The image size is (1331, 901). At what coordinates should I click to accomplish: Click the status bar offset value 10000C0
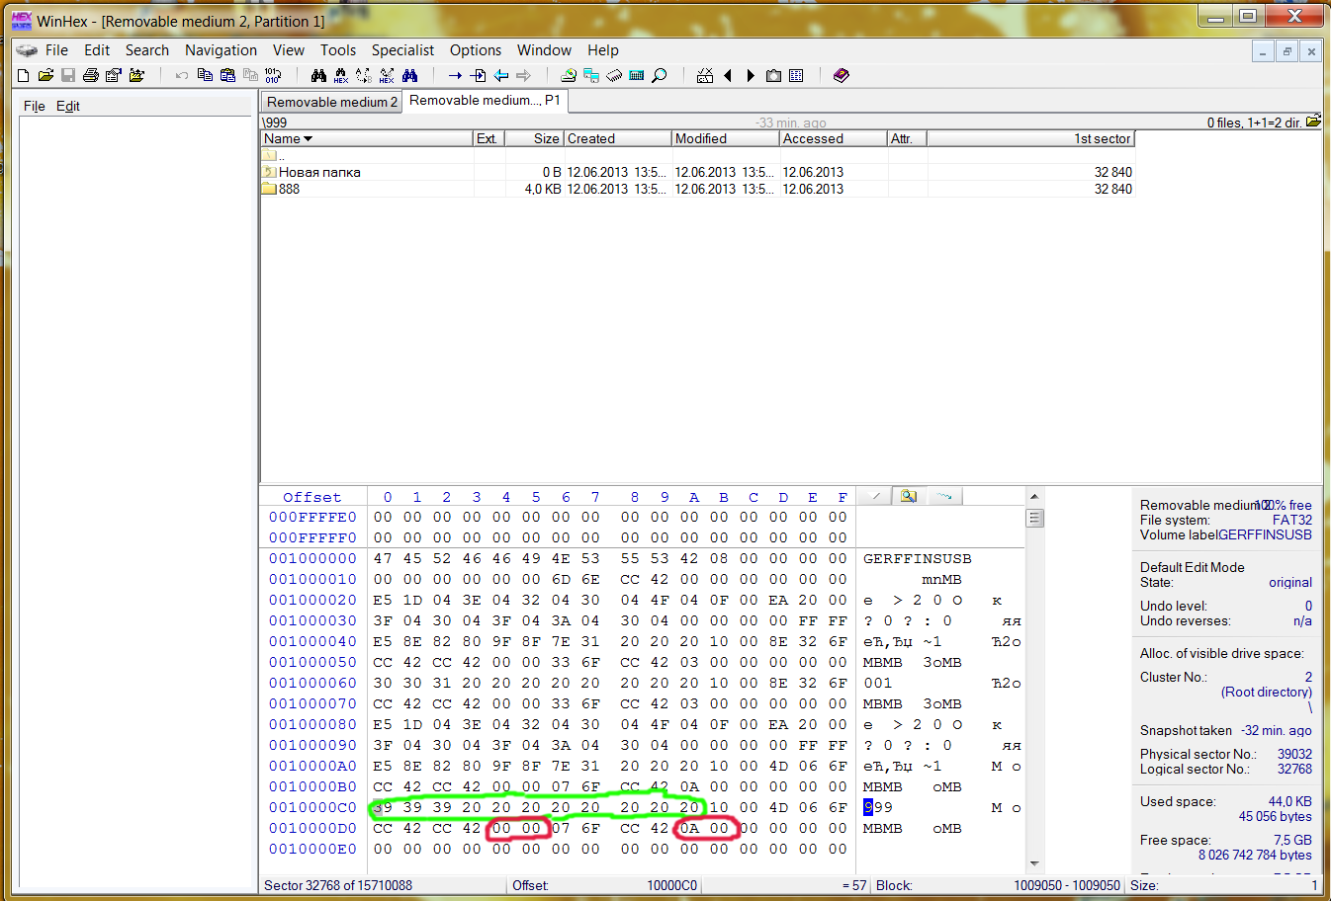pyautogui.click(x=671, y=885)
